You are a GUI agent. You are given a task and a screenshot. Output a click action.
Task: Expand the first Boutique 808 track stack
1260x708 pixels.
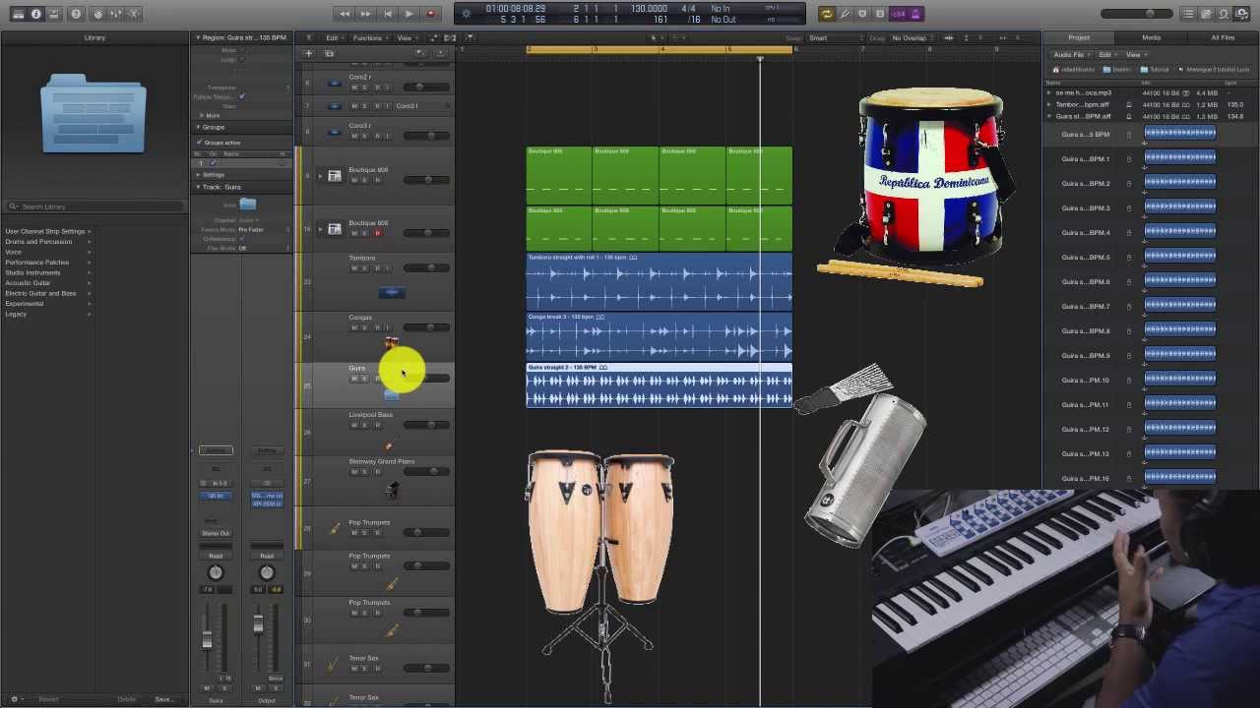[319, 176]
